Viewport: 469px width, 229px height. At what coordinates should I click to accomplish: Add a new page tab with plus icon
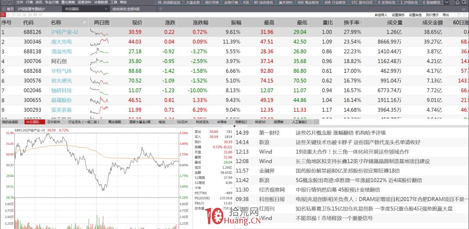point(161,9)
